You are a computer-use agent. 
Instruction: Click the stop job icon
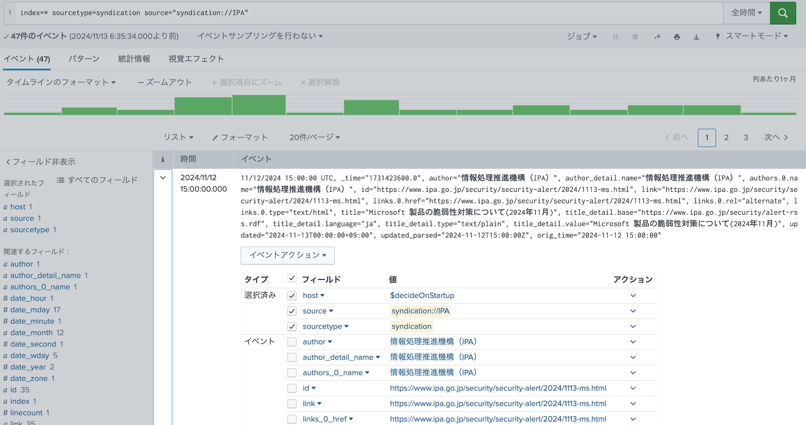pyautogui.click(x=635, y=37)
